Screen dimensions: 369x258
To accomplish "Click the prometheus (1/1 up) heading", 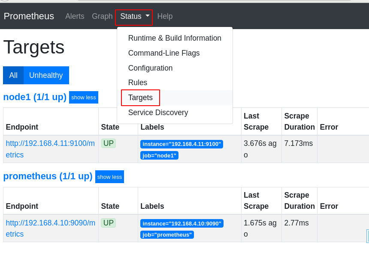I will (48, 176).
